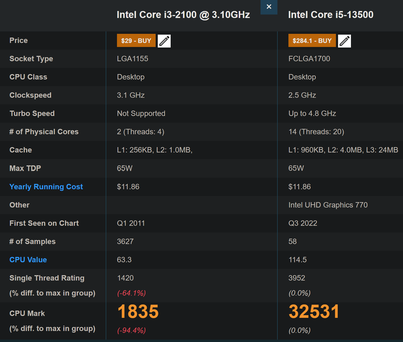
Task: Click the Turbo Speed row label
Action: pos(32,113)
